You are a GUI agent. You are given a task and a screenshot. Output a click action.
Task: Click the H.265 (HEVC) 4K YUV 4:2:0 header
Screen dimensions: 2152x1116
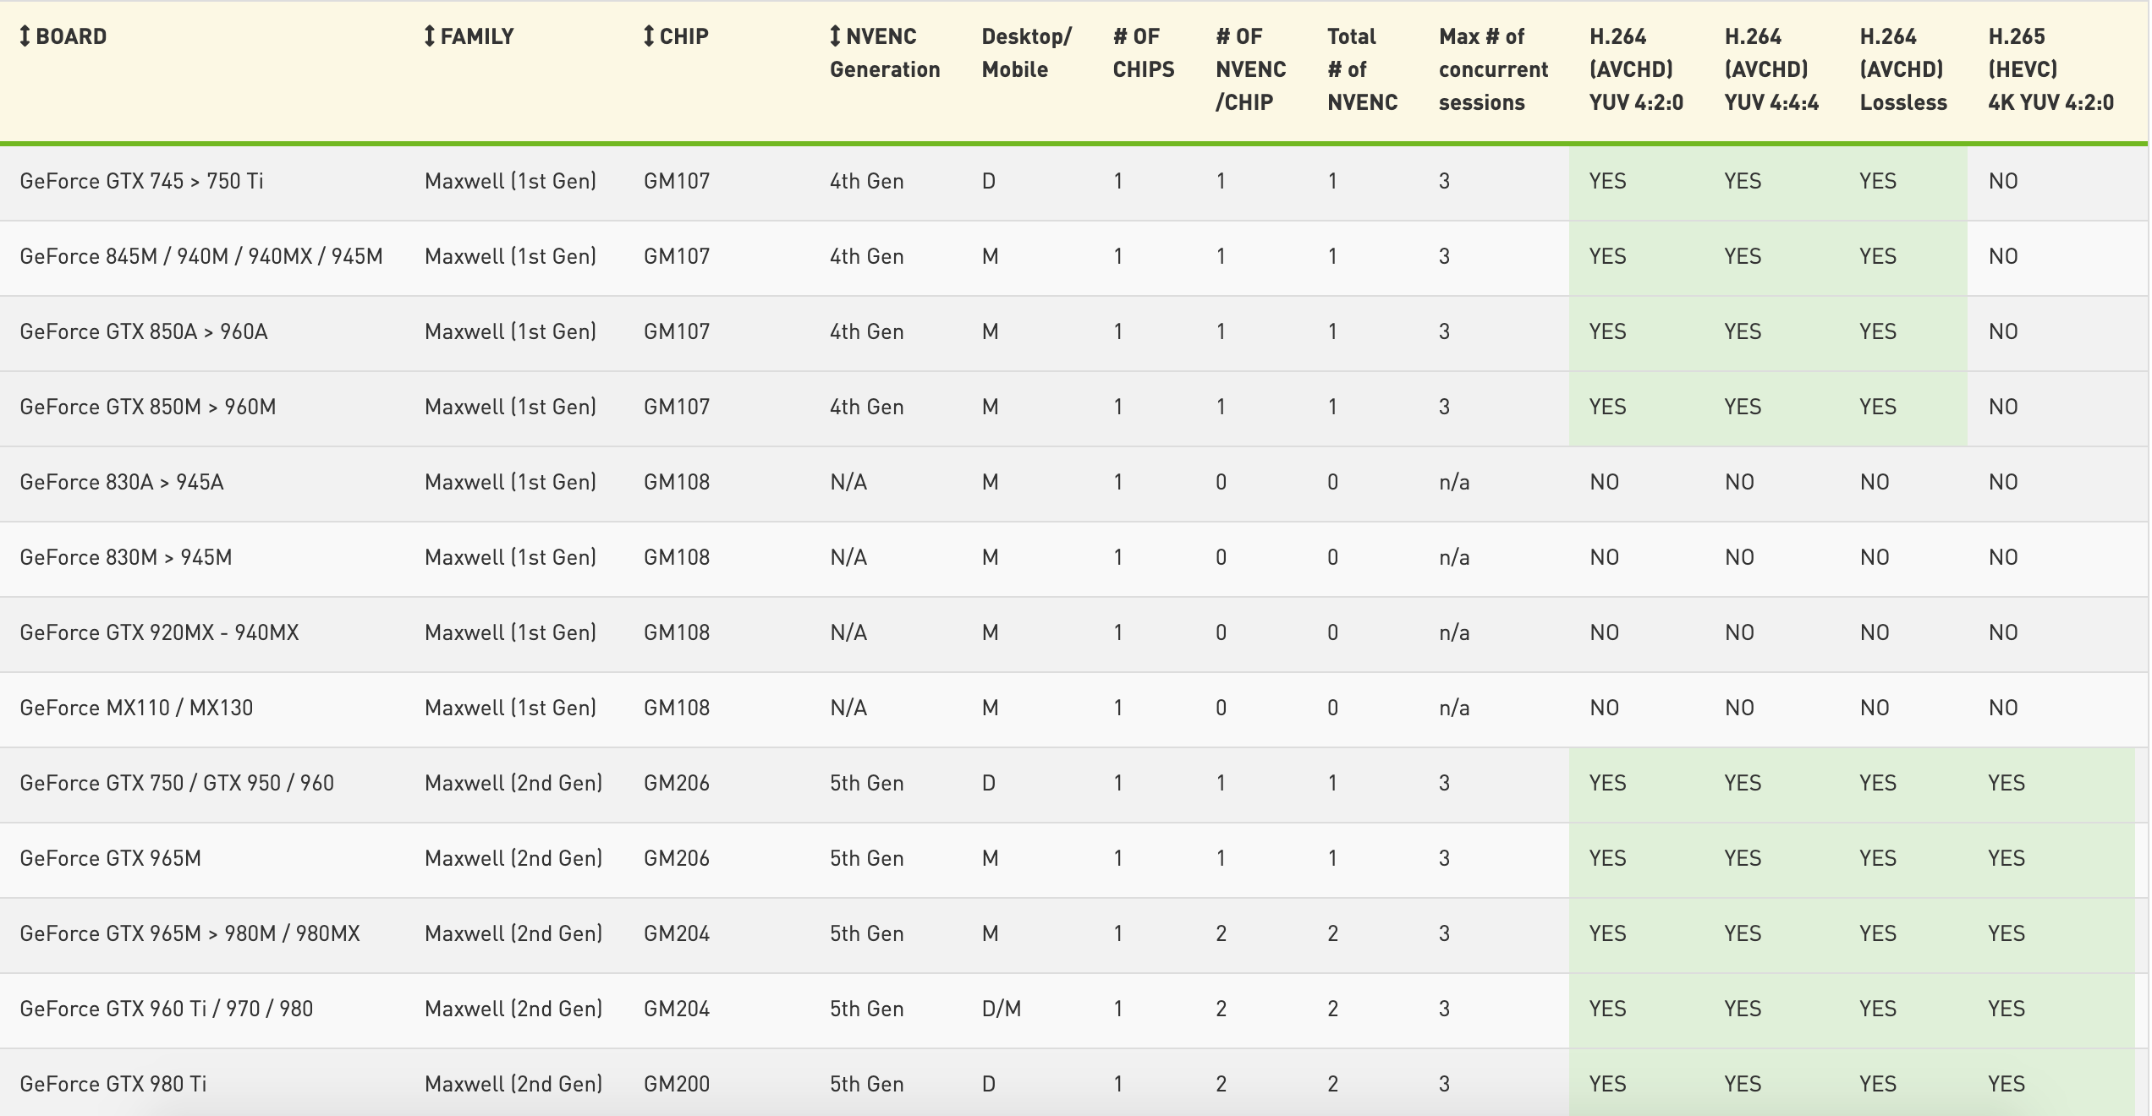tap(2050, 69)
